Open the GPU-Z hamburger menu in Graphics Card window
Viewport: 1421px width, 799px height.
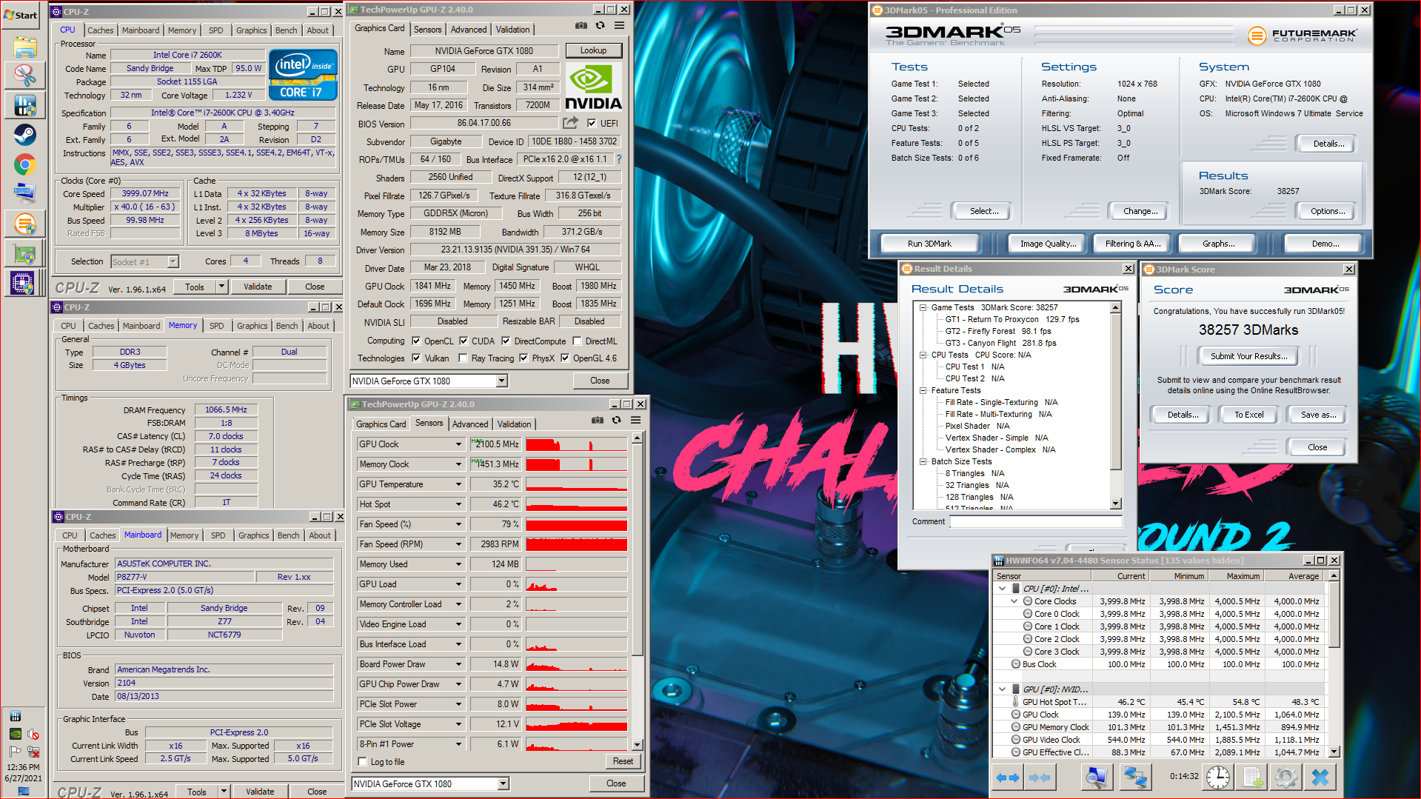pyautogui.click(x=620, y=26)
